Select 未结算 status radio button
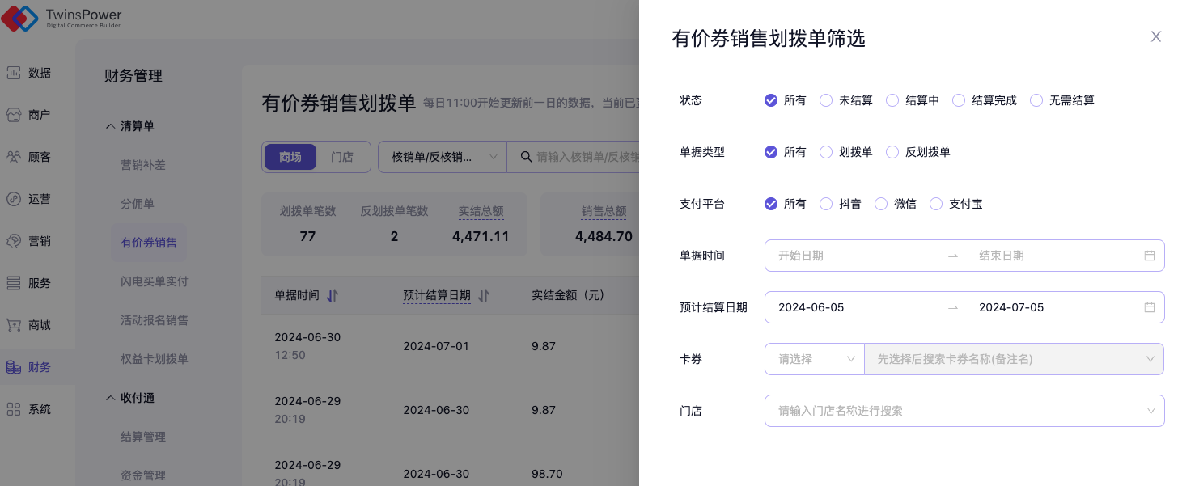 pyautogui.click(x=826, y=100)
